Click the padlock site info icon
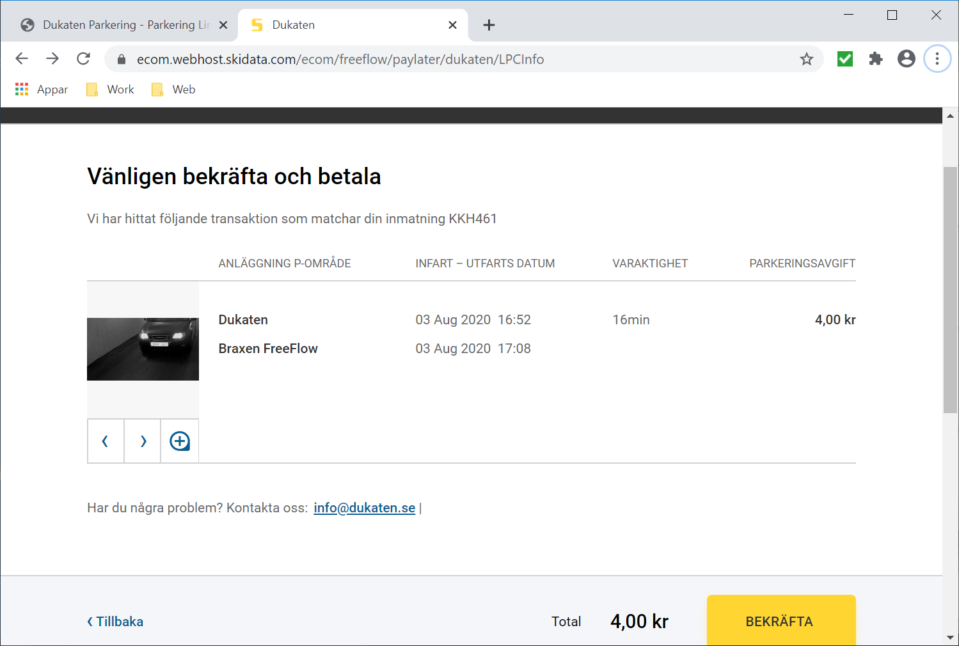 (122, 59)
